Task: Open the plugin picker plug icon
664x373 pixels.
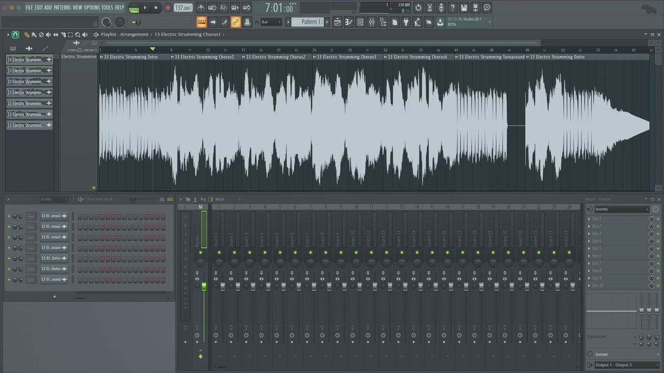Action: pos(406,22)
